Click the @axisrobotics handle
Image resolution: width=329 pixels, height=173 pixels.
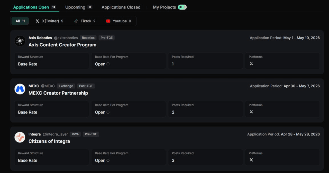(x=66, y=38)
